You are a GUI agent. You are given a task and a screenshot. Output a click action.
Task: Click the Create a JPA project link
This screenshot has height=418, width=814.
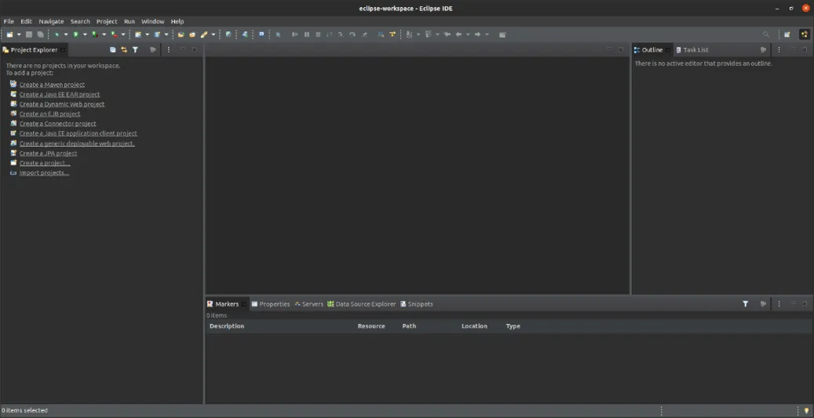[x=49, y=154]
